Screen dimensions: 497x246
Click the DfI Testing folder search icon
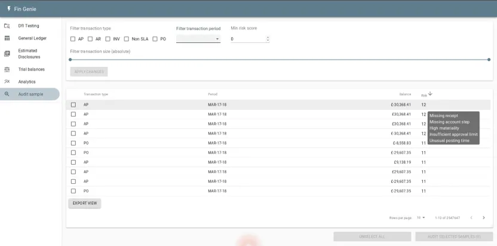(7, 26)
